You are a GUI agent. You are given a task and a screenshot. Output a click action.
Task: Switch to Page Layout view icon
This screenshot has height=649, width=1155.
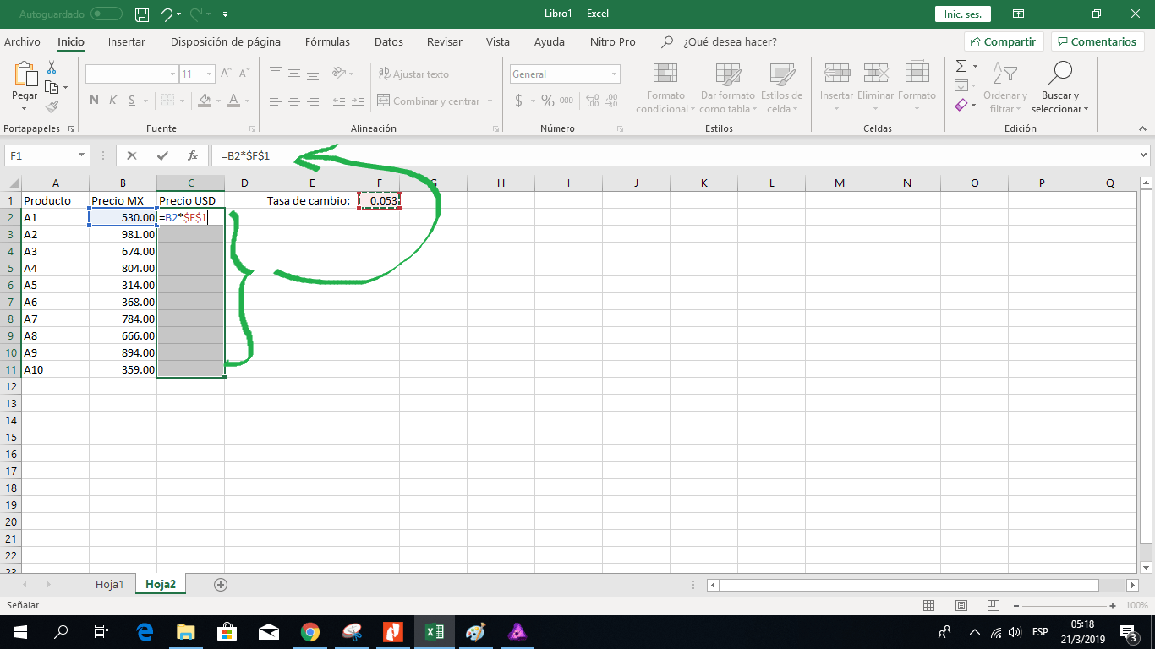click(961, 605)
